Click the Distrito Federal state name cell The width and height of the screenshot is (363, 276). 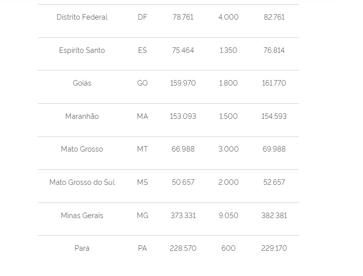pyautogui.click(x=82, y=17)
